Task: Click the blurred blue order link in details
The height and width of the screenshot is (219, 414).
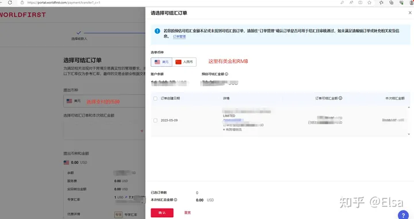Action: point(233,120)
